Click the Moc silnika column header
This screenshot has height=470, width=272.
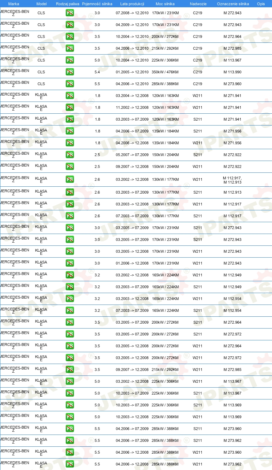pos(165,4)
